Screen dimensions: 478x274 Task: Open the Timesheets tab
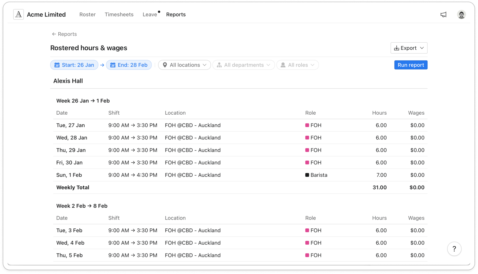click(x=119, y=15)
